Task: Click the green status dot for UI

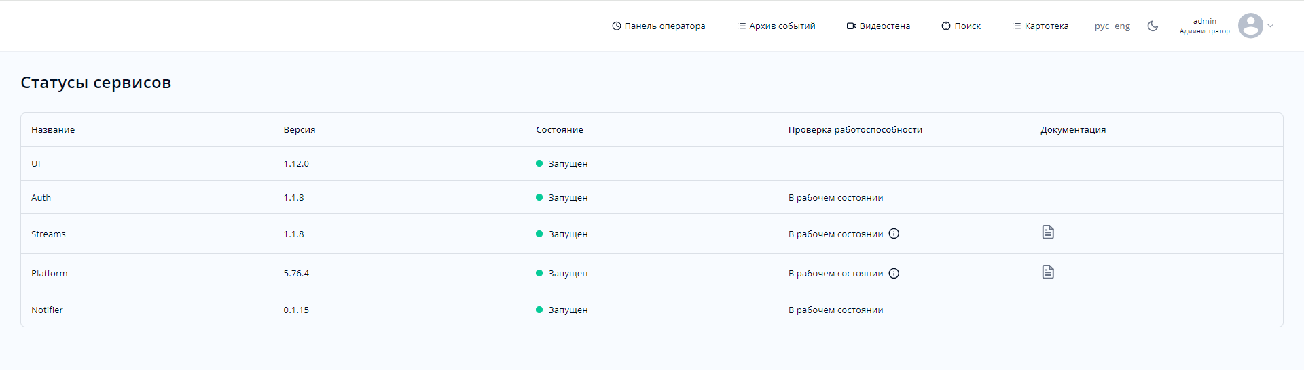Action: pos(539,163)
